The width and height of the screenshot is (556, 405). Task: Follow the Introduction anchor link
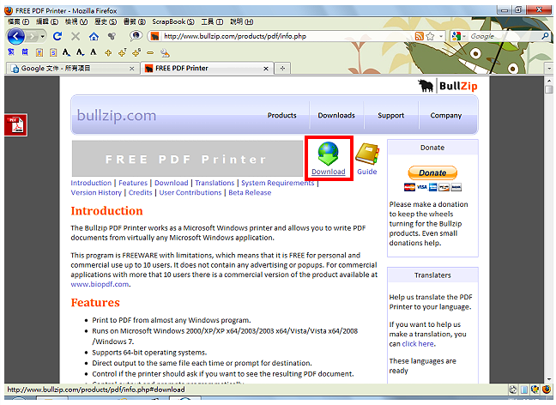point(91,183)
